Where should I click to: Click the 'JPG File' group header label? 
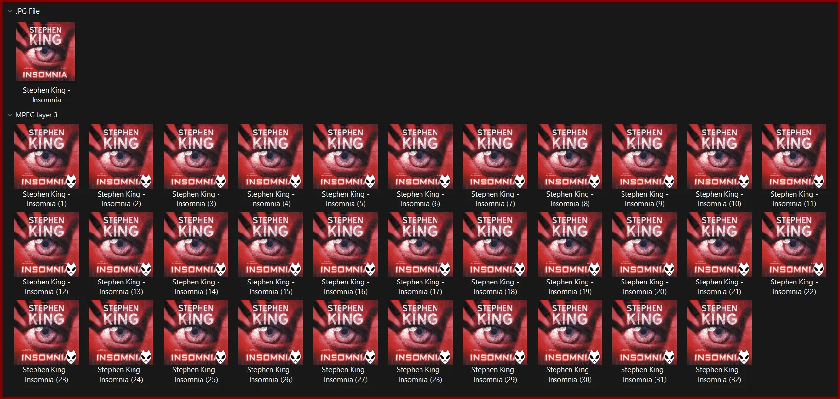point(28,11)
